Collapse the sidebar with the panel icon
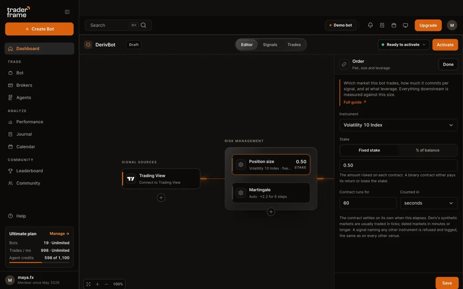463x289 pixels. 67,12
